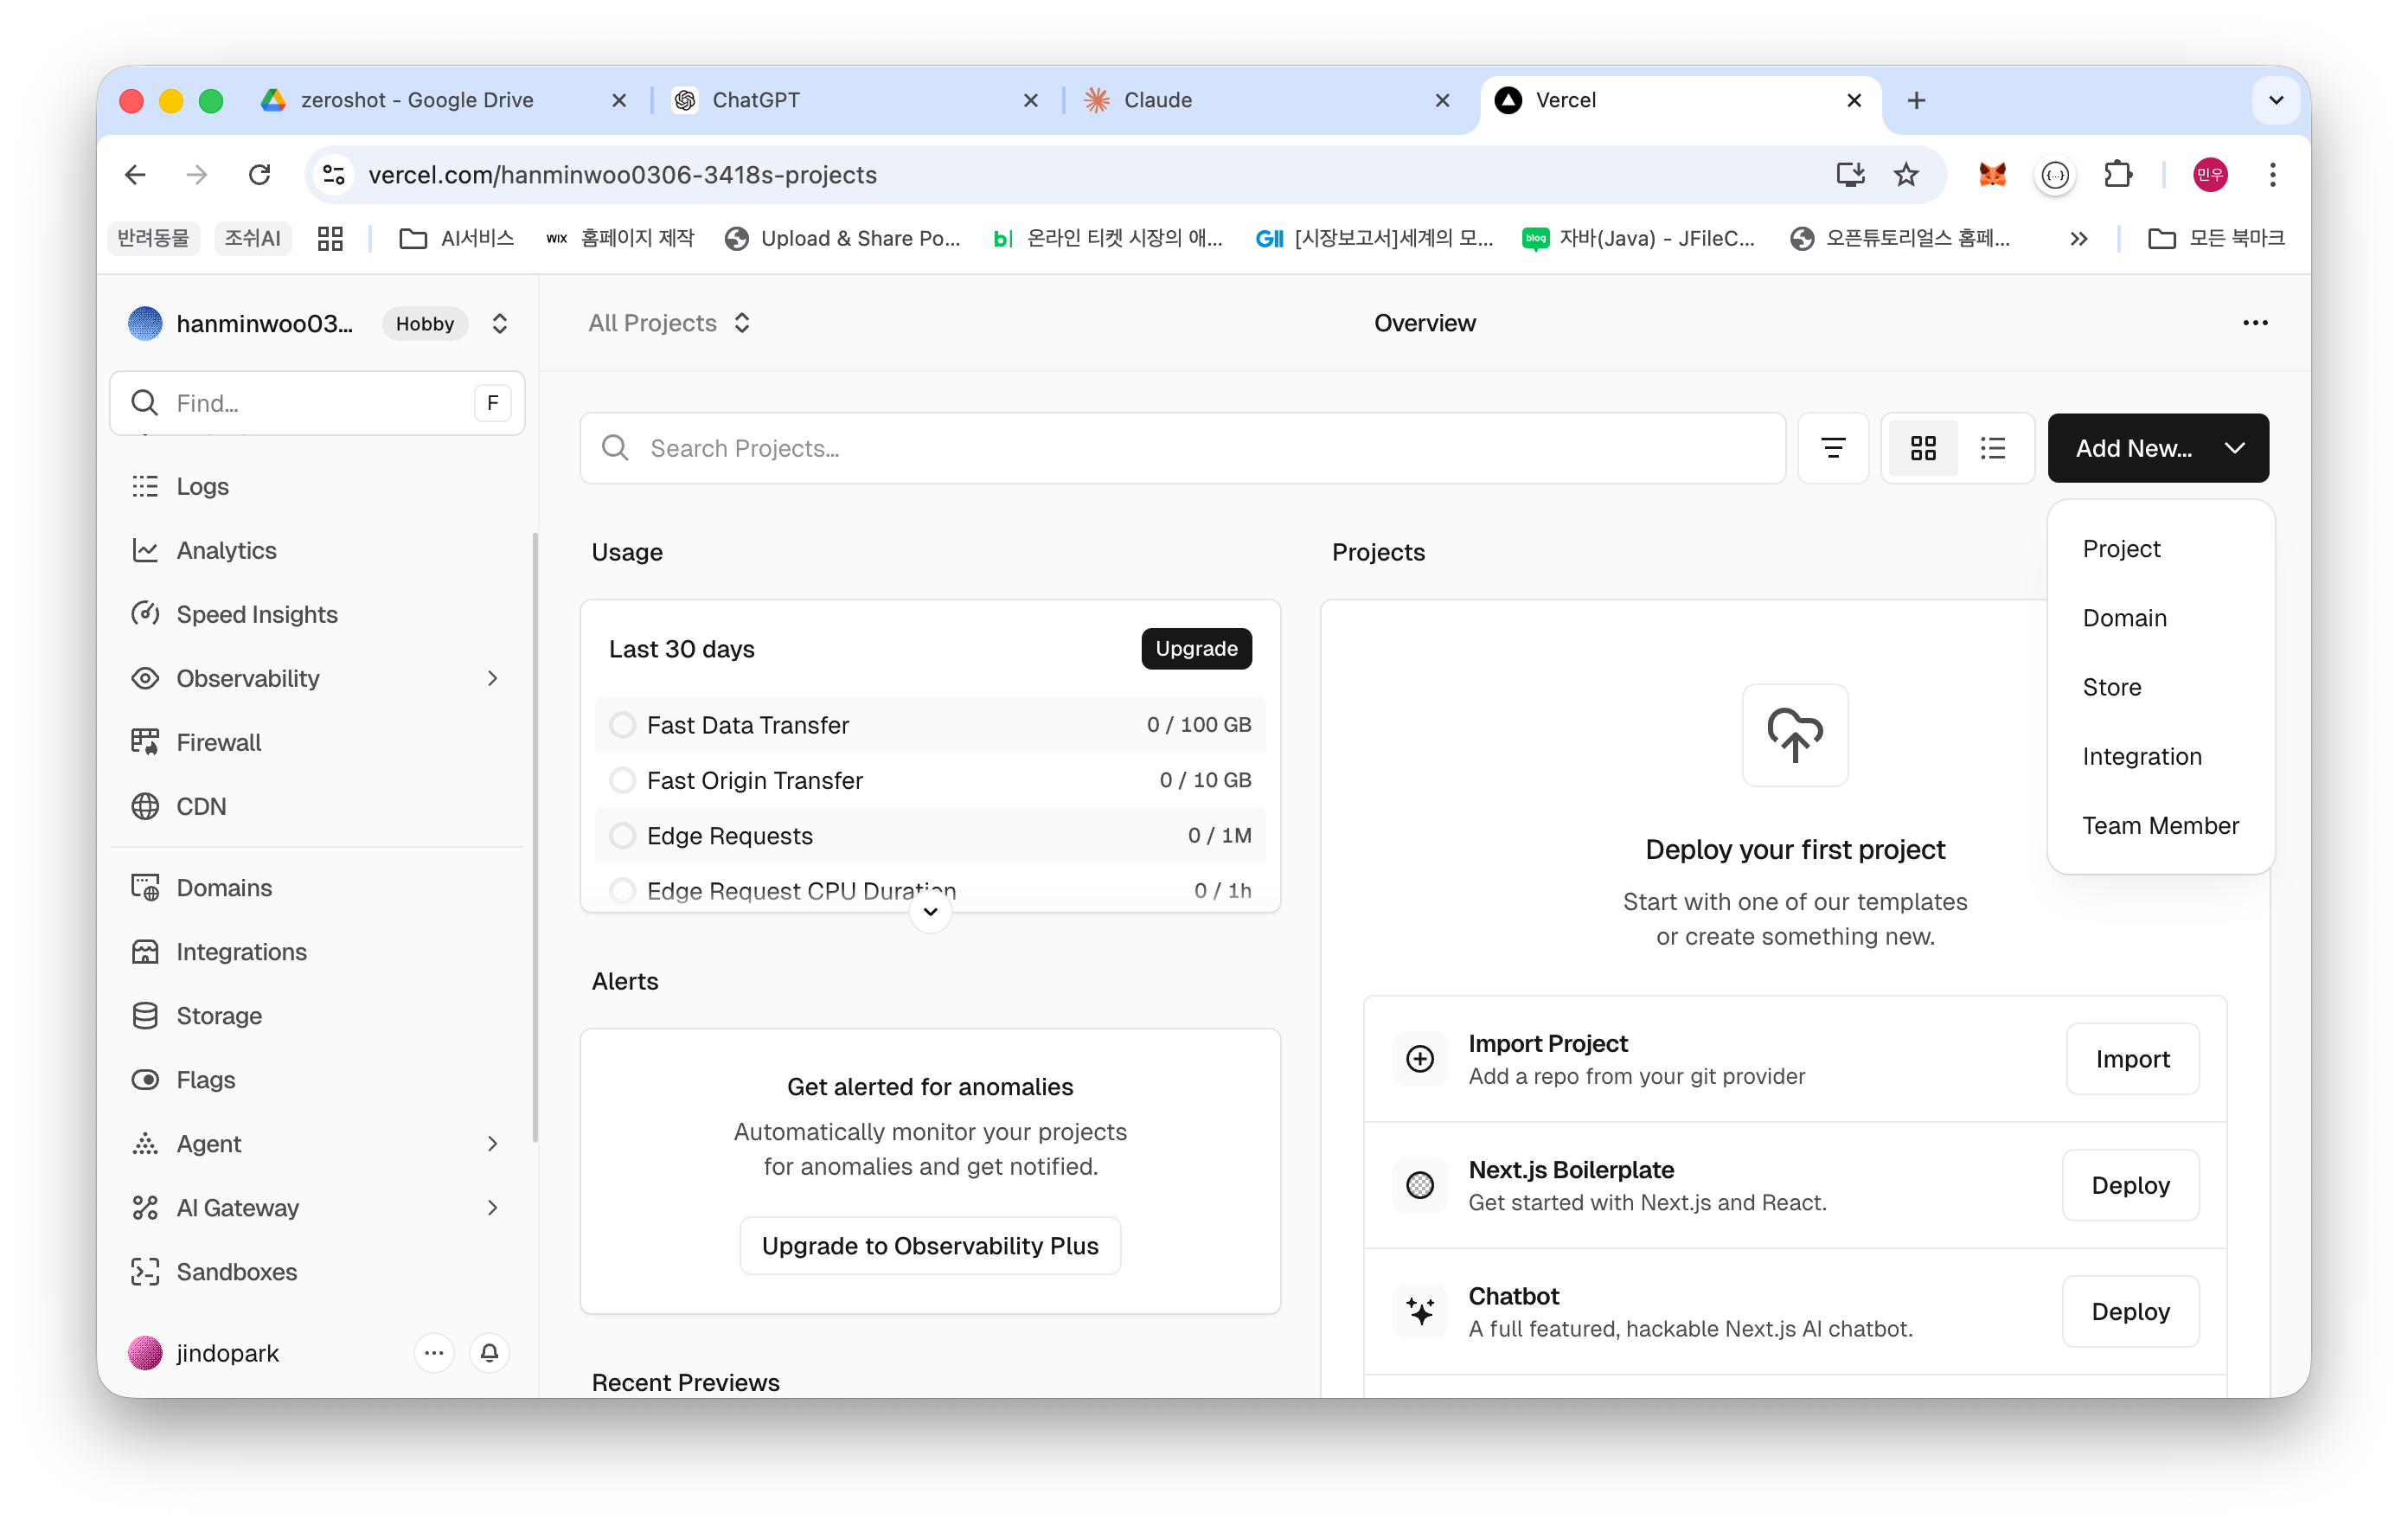The height and width of the screenshot is (1526, 2408).
Task: Show the hidden bookmarks overflow
Action: click(x=2078, y=238)
